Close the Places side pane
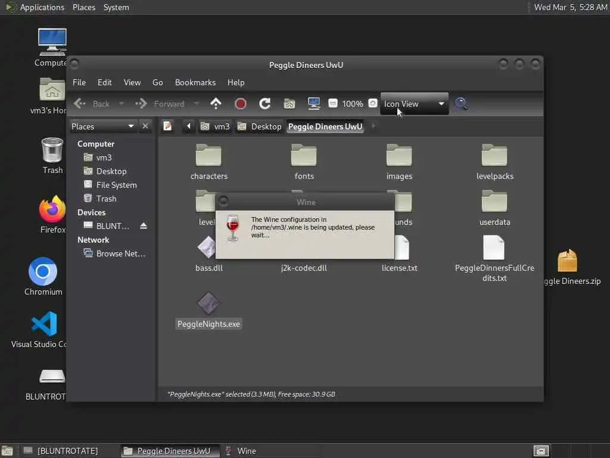This screenshot has width=610, height=458. tap(145, 126)
